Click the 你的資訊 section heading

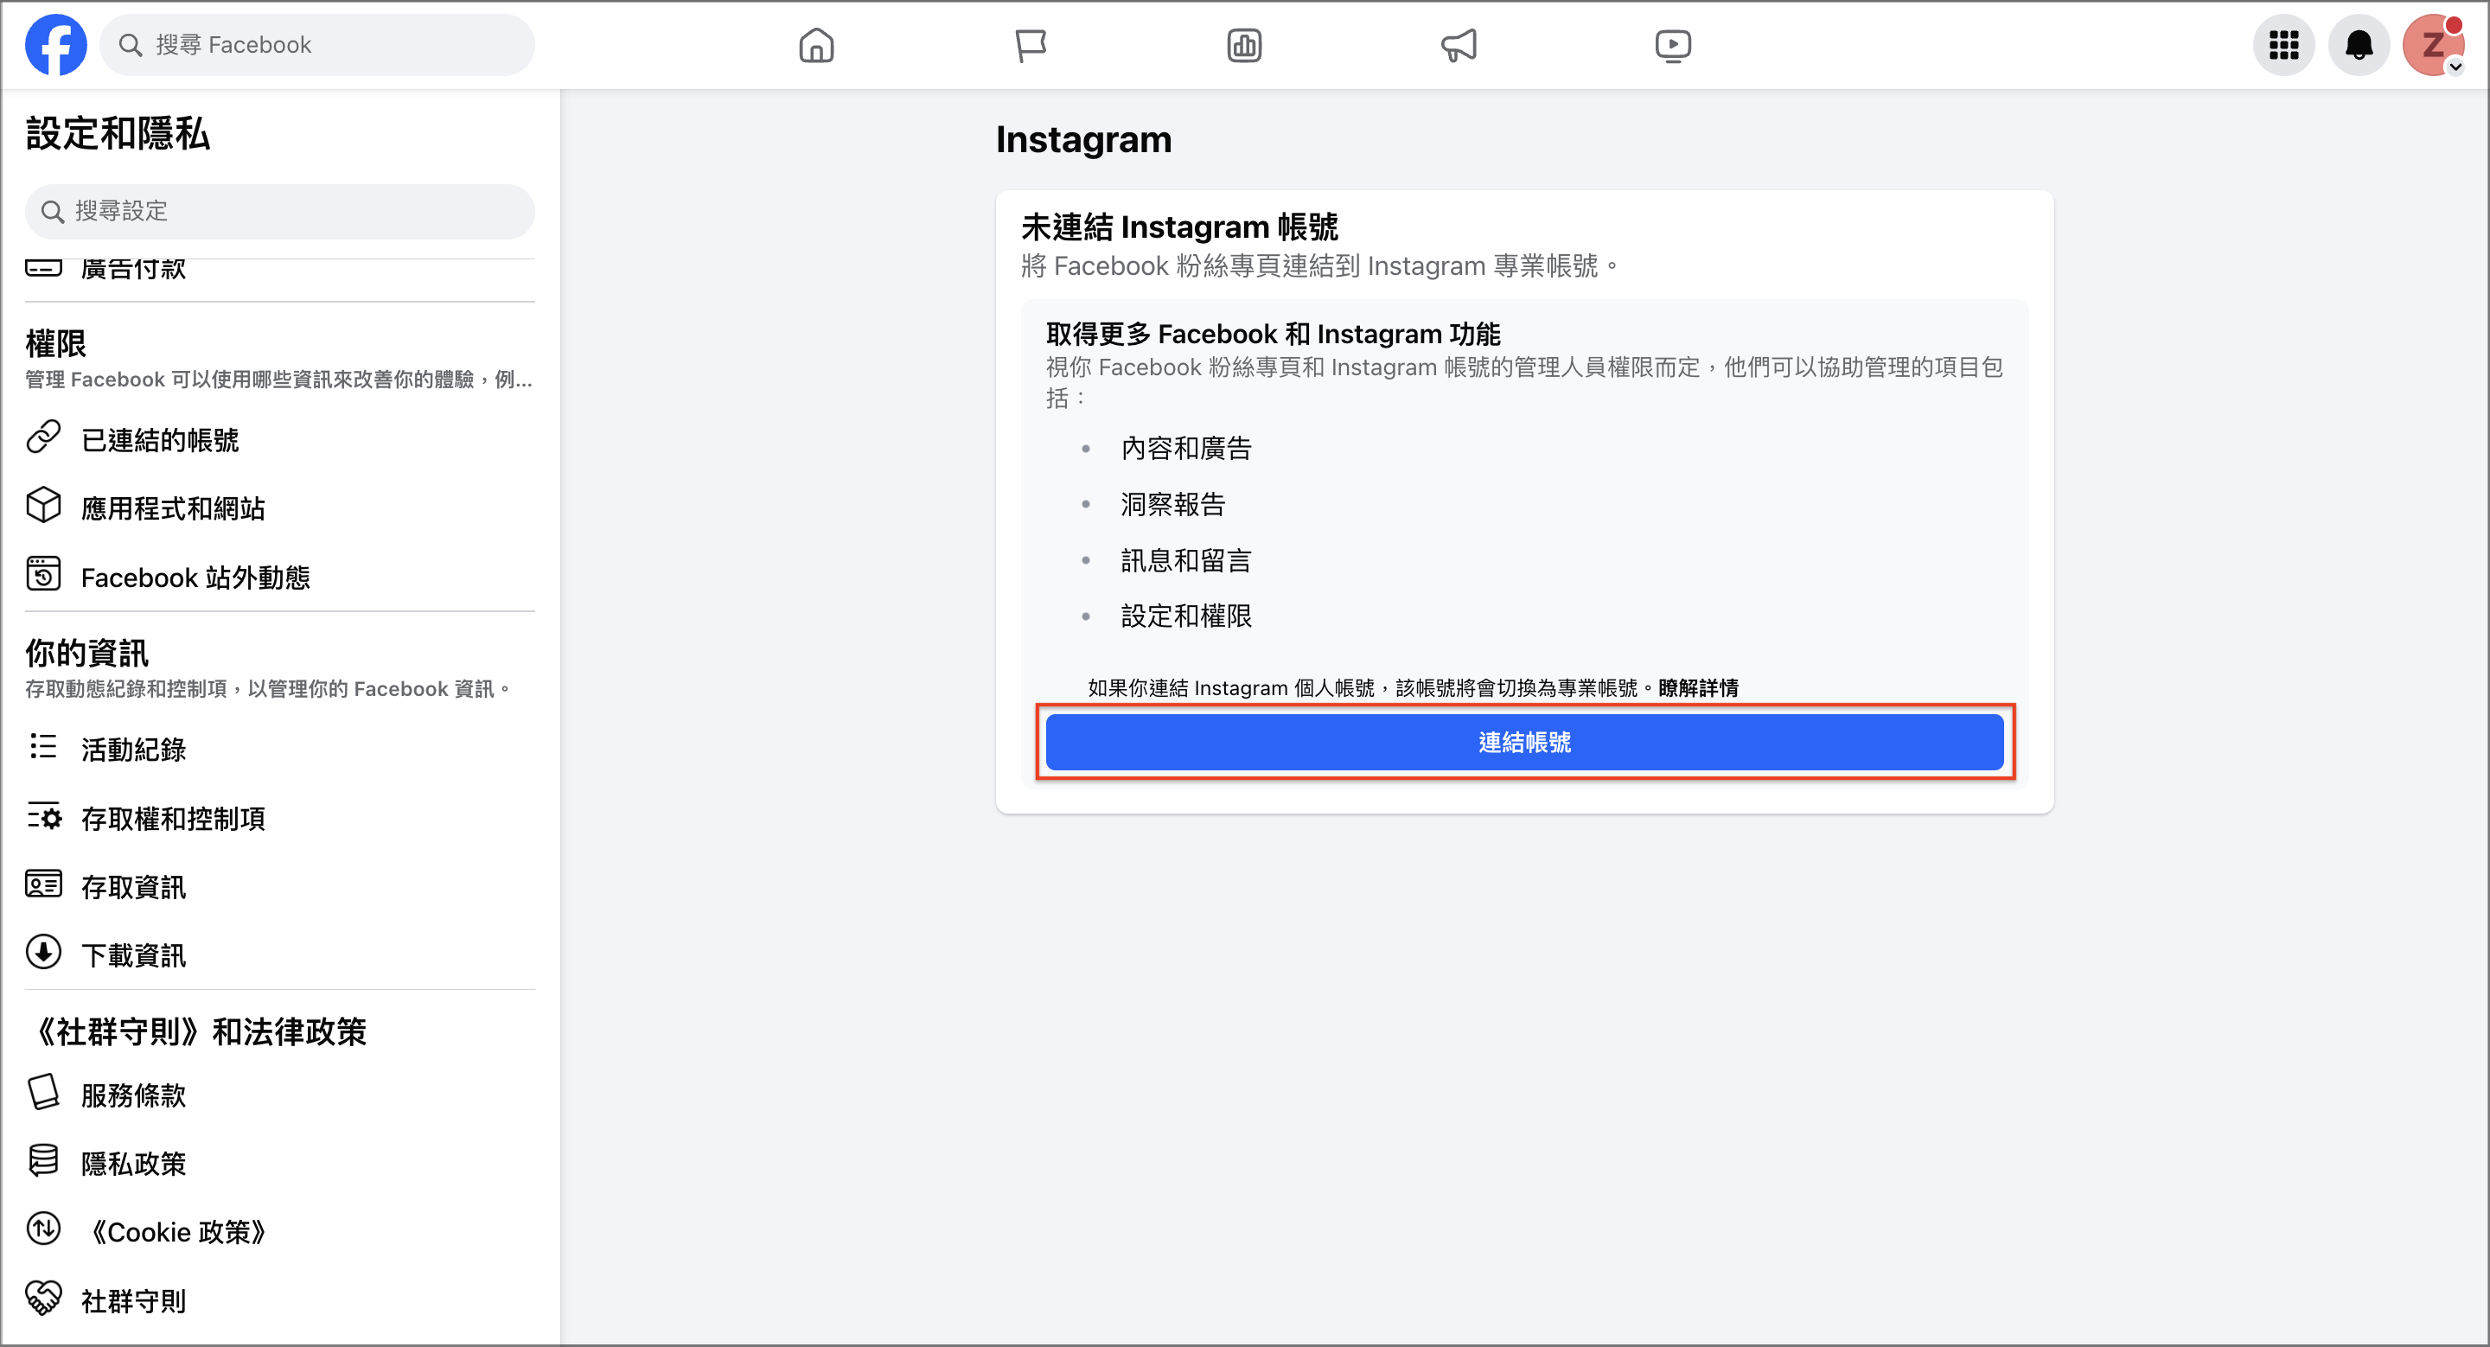click(x=87, y=652)
